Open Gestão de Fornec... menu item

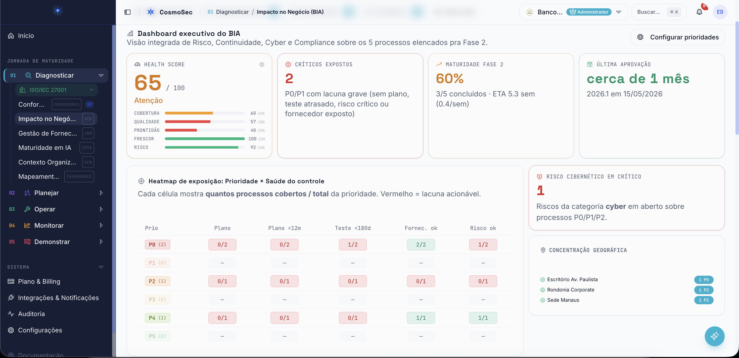tap(56, 133)
